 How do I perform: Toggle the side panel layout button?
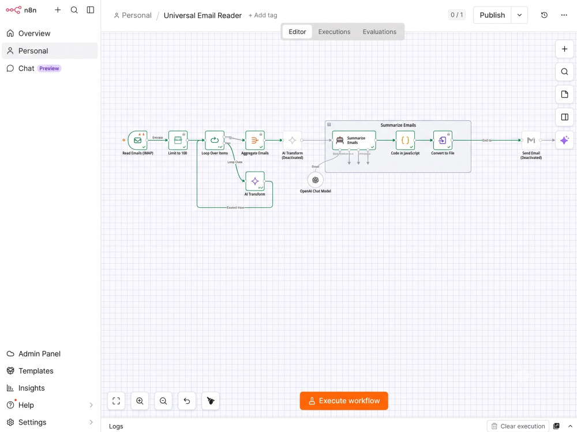pos(564,117)
